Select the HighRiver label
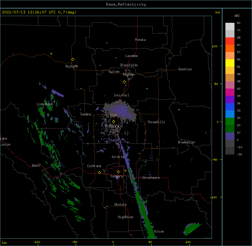This screenshot has width=252, height=246. pyautogui.click(x=126, y=217)
